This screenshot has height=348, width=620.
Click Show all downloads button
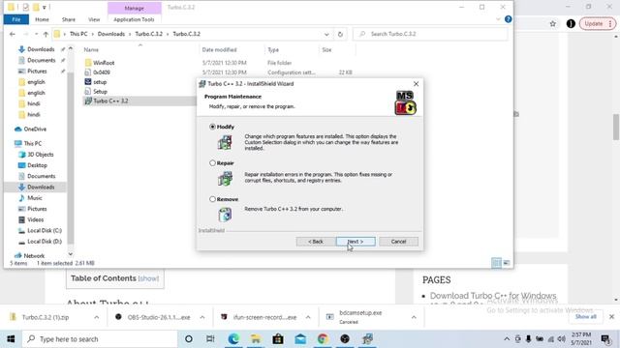(585, 317)
